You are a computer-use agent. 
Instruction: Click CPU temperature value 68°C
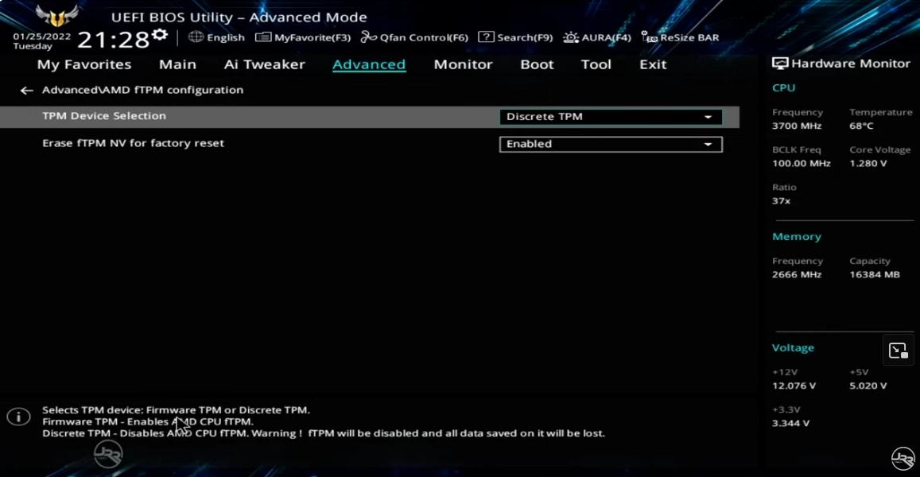tap(861, 126)
